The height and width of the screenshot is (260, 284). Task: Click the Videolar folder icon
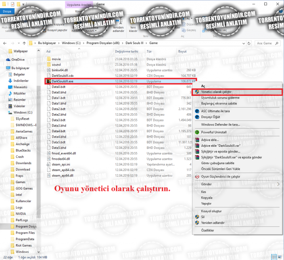click(x=10, y=106)
